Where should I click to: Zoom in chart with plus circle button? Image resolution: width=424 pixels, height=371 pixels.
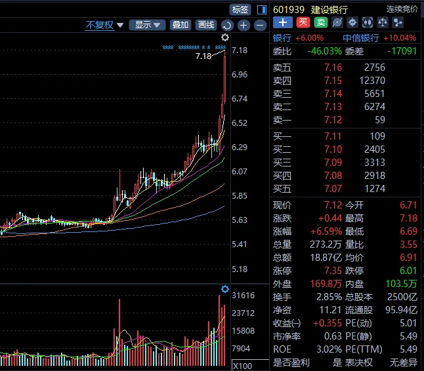244,26
